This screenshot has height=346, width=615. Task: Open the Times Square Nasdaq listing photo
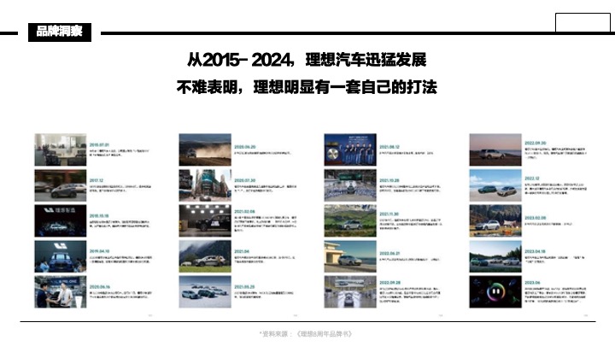coord(205,185)
